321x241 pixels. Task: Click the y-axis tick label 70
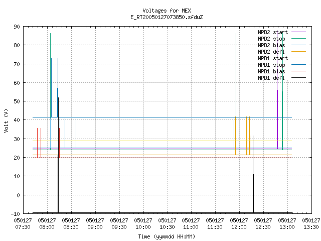(x=17, y=64)
